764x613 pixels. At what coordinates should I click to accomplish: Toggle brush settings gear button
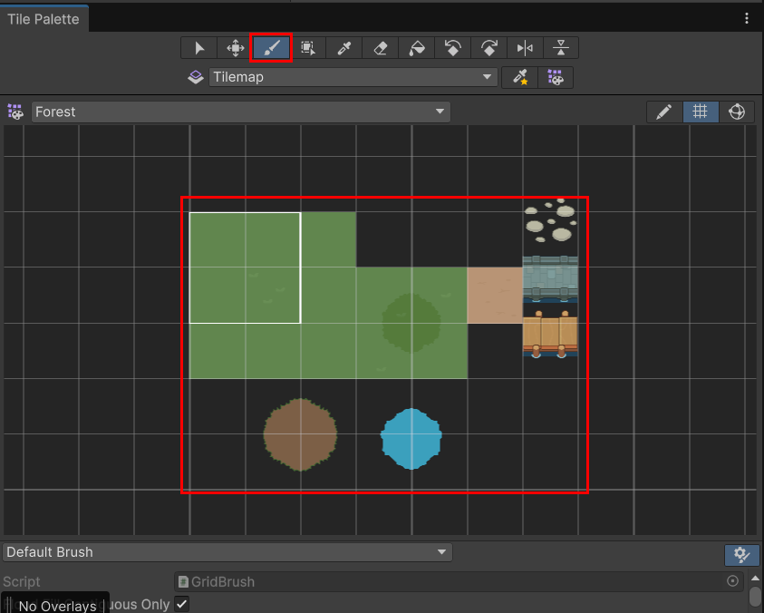741,555
